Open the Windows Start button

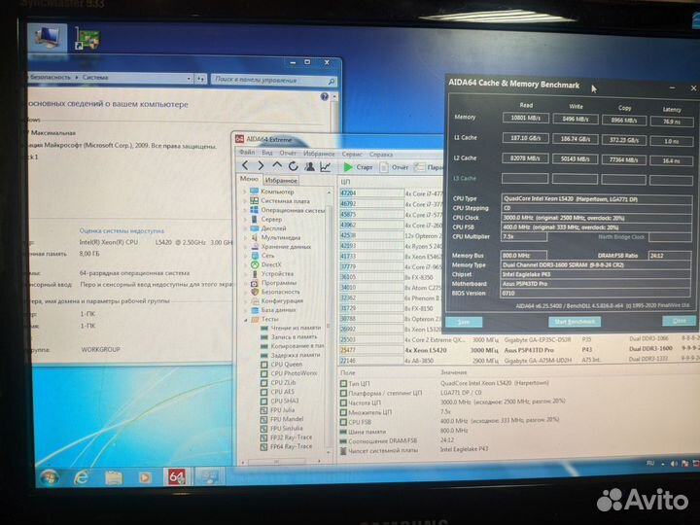50,478
